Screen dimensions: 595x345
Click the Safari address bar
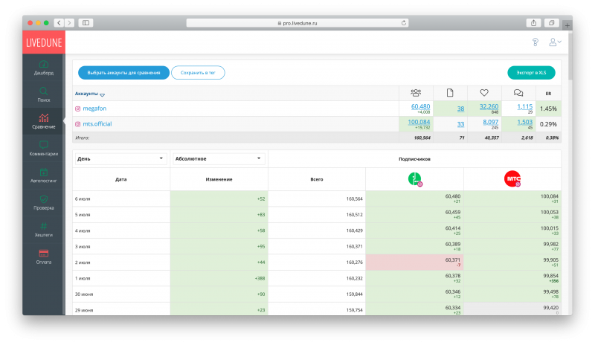[x=297, y=23]
